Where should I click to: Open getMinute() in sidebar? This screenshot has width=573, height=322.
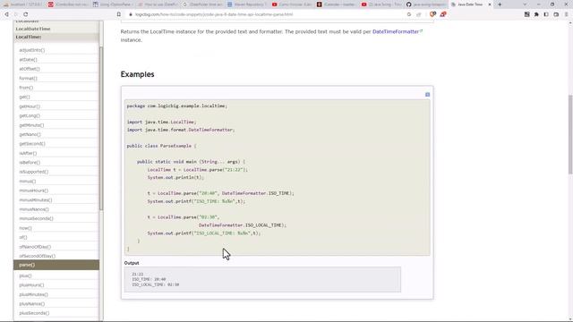coord(31,125)
